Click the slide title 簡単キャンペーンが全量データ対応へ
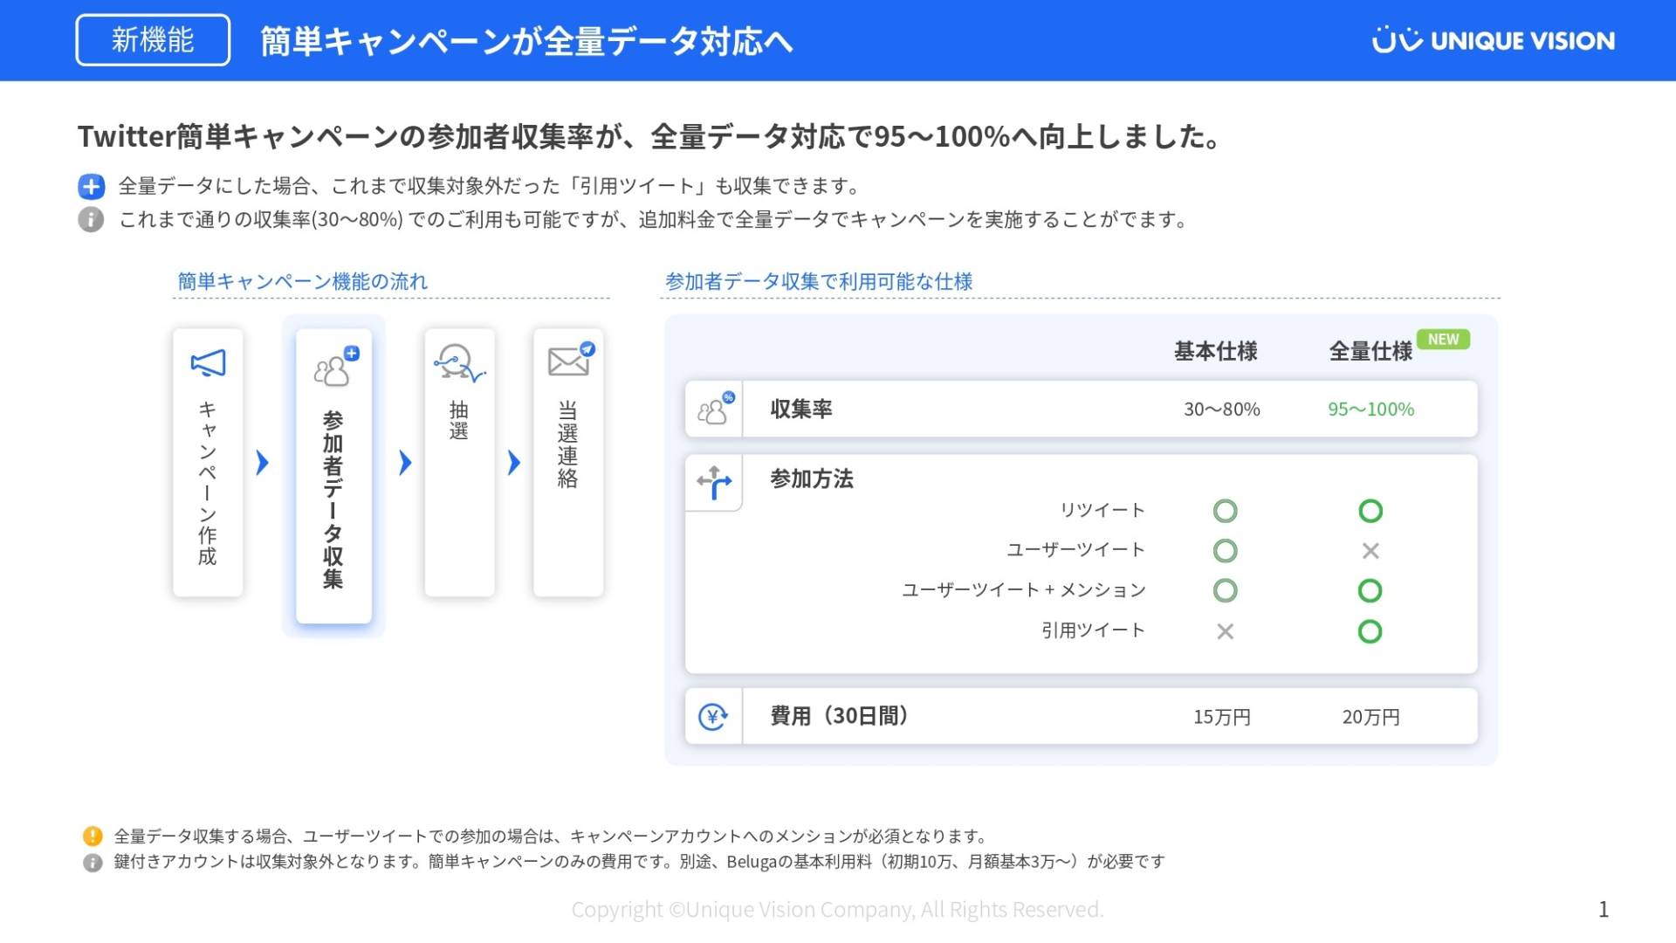Screen dimensions: 1676x943 (526, 41)
